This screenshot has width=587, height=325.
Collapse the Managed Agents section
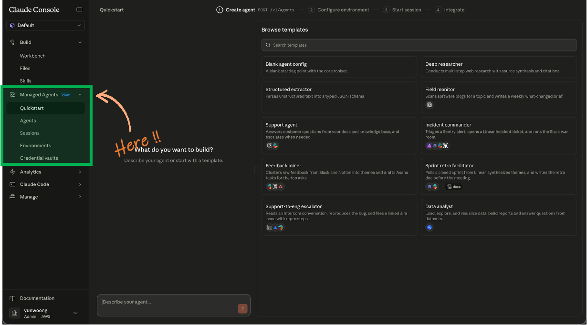pyautogui.click(x=80, y=95)
